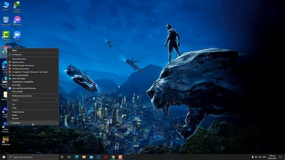The image size is (285, 160).
Task: Select Run as administrator
Action: click(x=33, y=75)
